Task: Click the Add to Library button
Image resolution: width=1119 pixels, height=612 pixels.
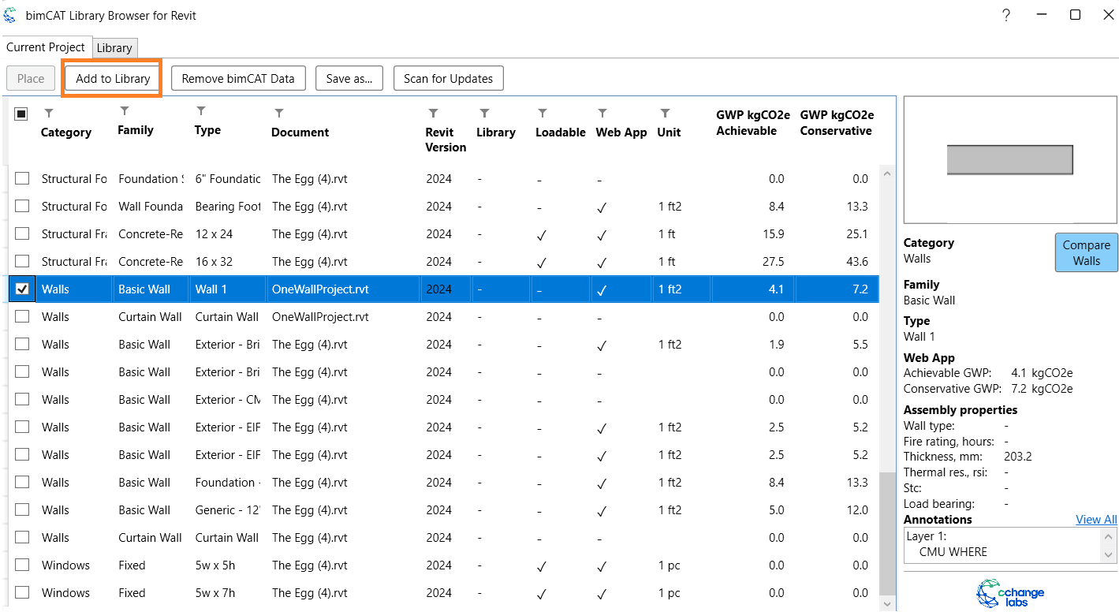Action: coord(113,78)
